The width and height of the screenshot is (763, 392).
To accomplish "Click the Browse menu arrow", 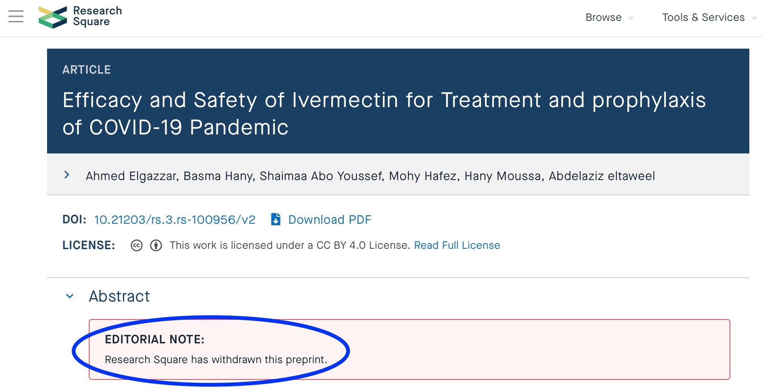I will [631, 18].
